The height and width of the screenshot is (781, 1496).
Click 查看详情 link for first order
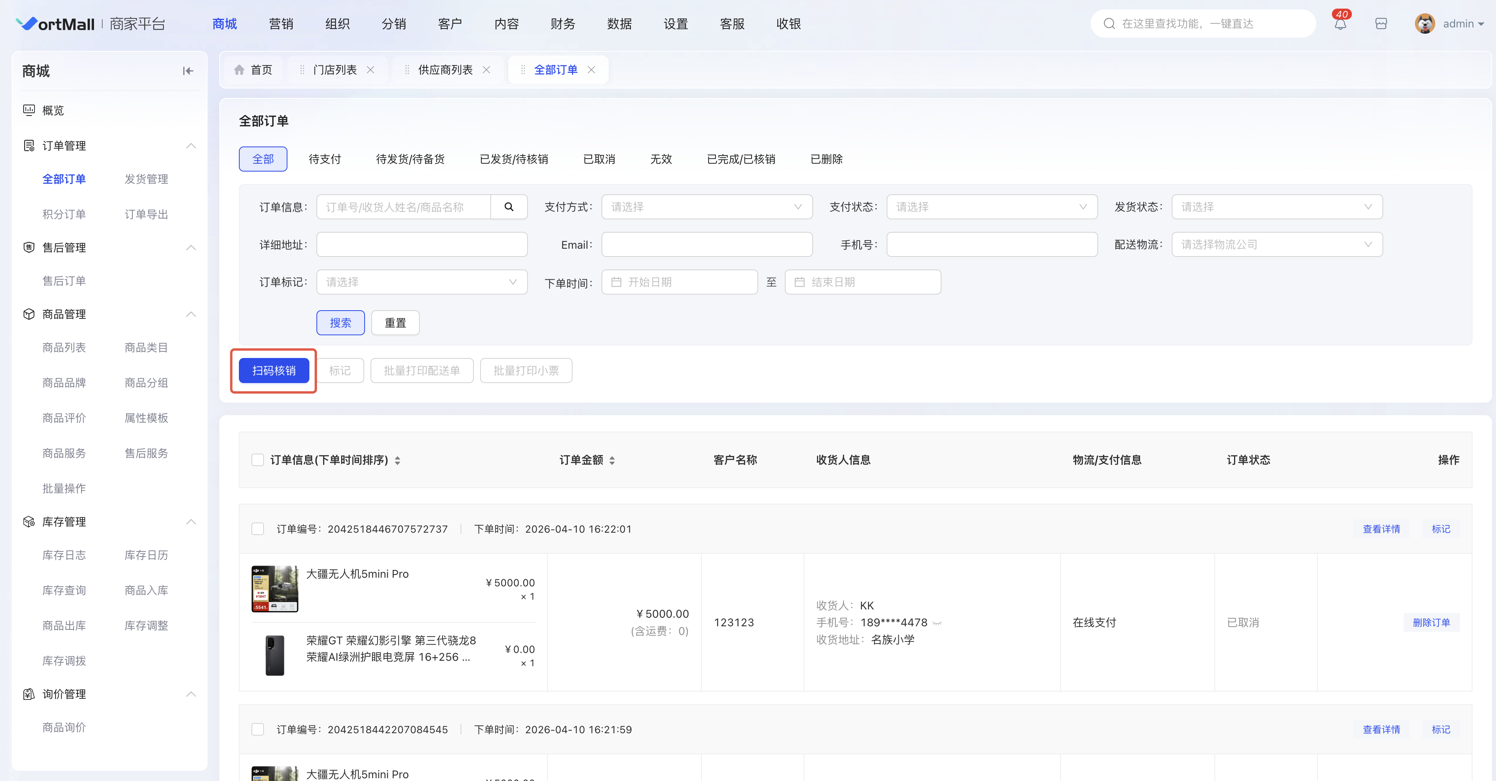pos(1381,529)
